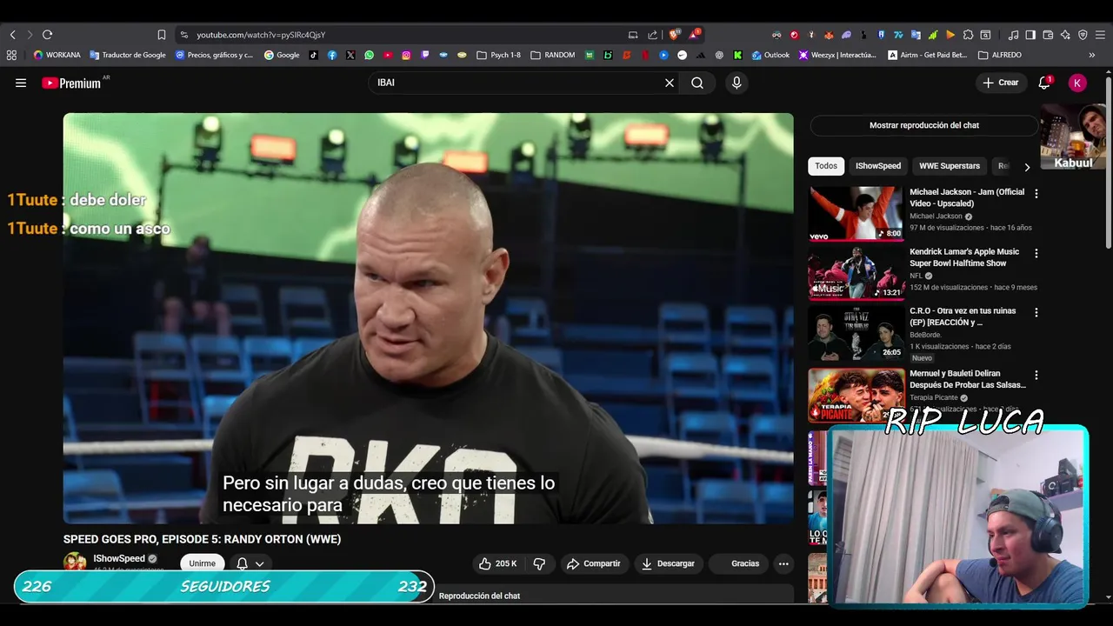Bookmark this page with the bookmark icon

(161, 35)
